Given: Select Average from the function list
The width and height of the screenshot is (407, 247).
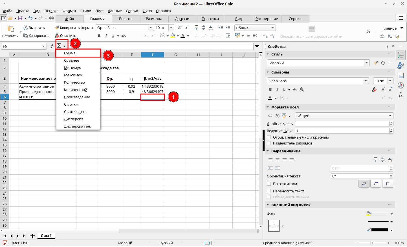Looking at the screenshot, I should click(x=72, y=61).
